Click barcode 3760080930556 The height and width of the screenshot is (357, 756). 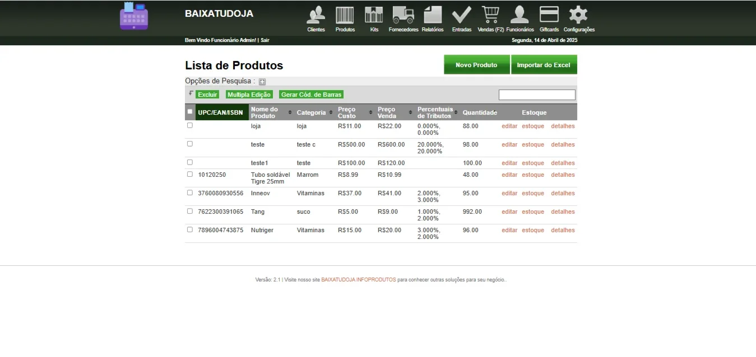[x=221, y=193]
